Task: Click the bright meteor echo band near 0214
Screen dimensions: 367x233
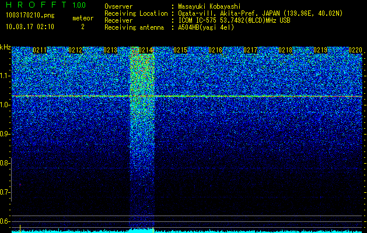Action: pos(142,138)
